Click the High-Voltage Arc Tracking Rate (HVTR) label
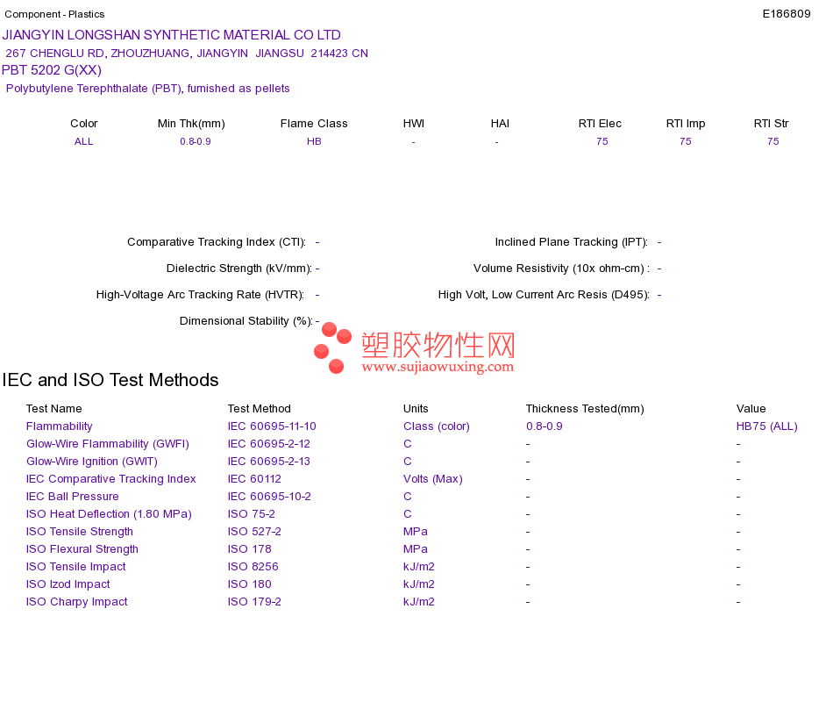 coord(200,295)
